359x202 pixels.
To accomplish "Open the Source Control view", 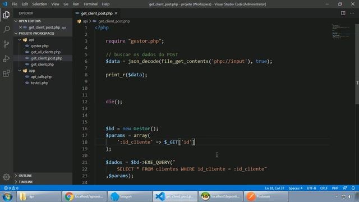I will pyautogui.click(x=6, y=44).
